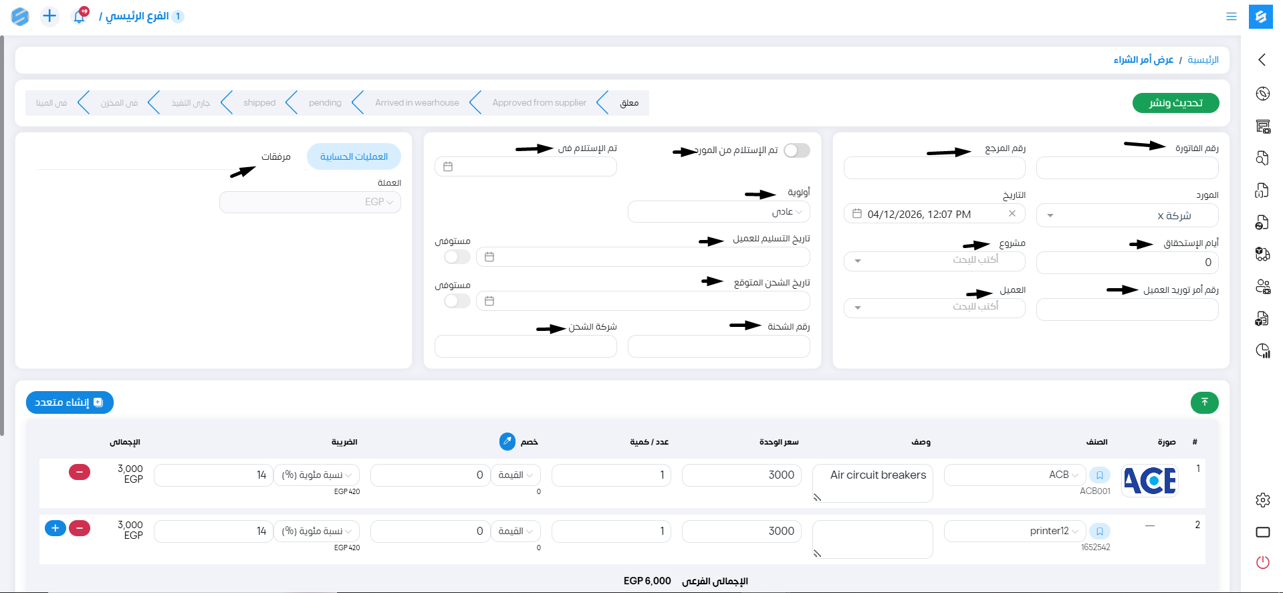Click the رقم الفاتورة input field
The image size is (1283, 593).
tap(1127, 168)
